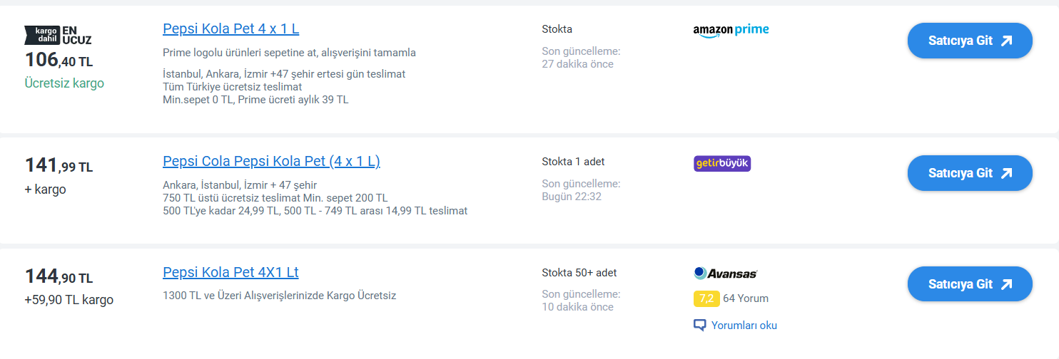Image resolution: width=1059 pixels, height=359 pixels.
Task: Open "Pepsi Cola Pepsi Kola Pet (4 x 1 L)" link
Action: pos(271,162)
